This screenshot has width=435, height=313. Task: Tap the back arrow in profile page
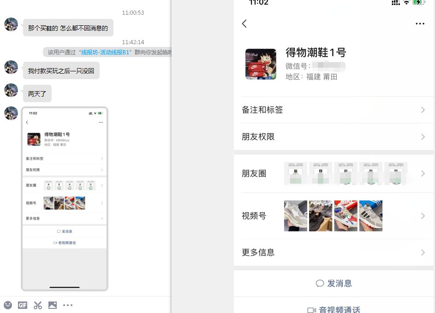pyautogui.click(x=244, y=23)
